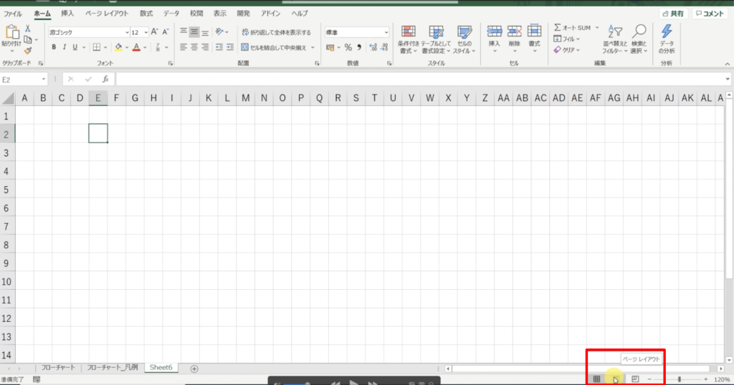734x385 pixels.
Task: Click the zoom slider in status bar
Action: [x=679, y=379]
